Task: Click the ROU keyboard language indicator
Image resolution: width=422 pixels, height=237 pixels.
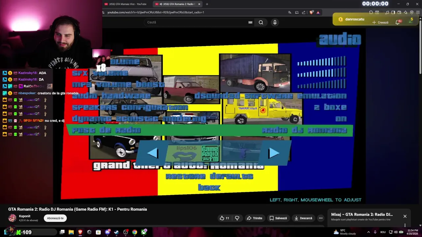Action: tap(383, 232)
